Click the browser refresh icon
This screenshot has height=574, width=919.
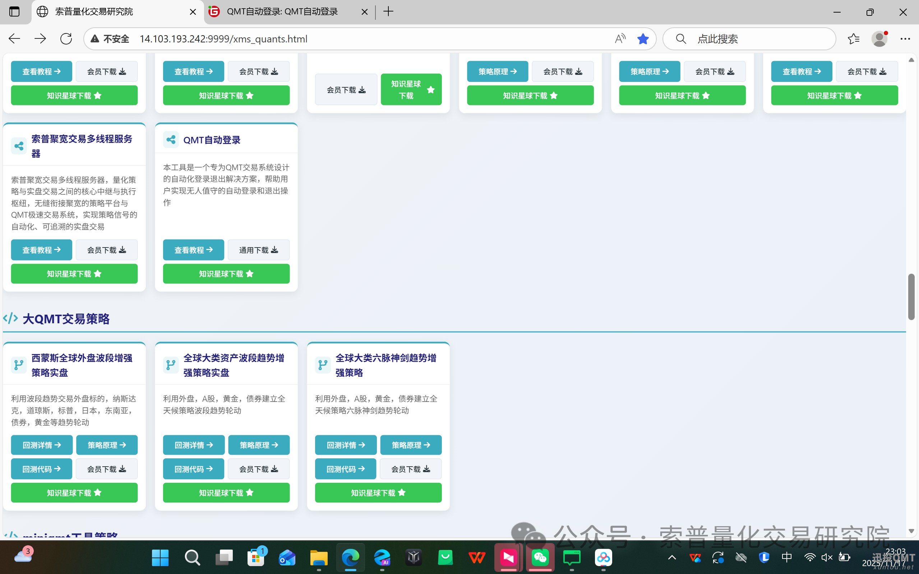(x=66, y=38)
